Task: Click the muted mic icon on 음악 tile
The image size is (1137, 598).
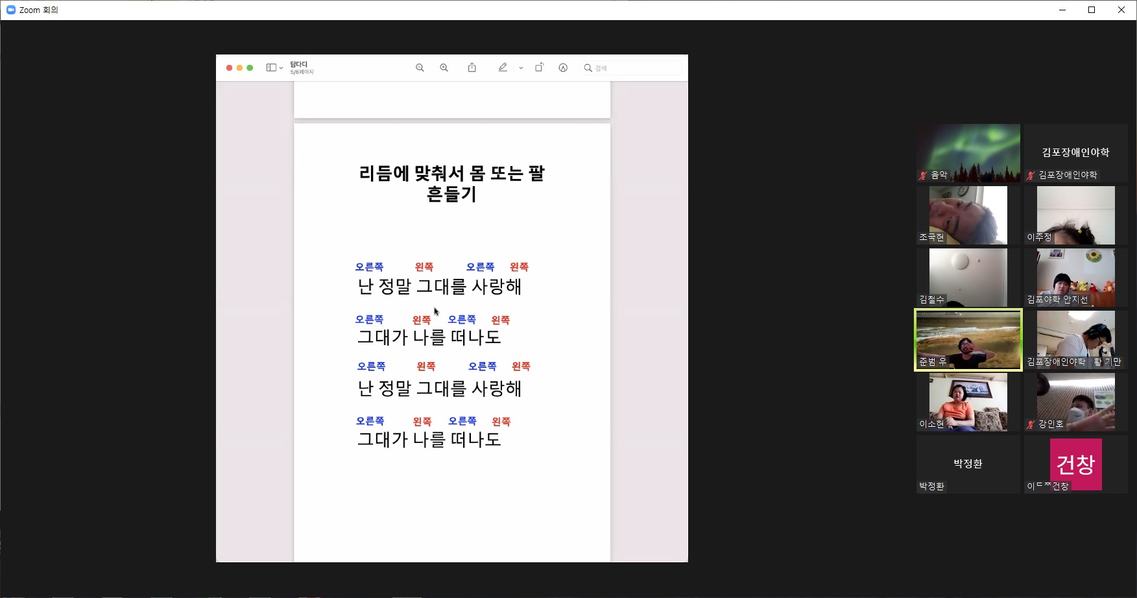Action: (923, 175)
